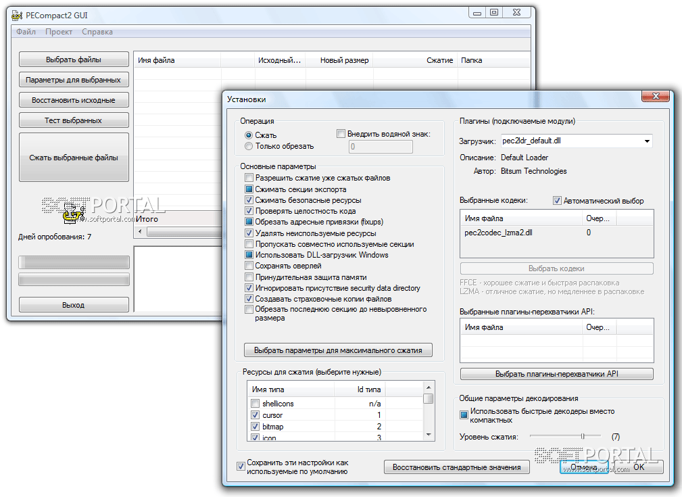
Task: Open the Файл menu
Action: click(x=26, y=32)
